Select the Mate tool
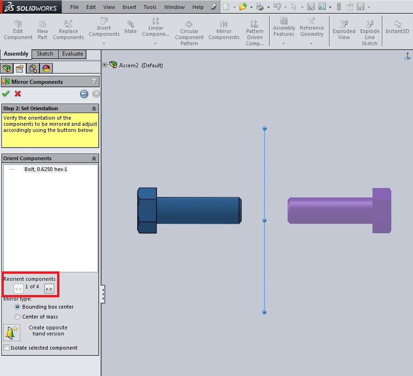The width and height of the screenshot is (413, 376). point(131,27)
